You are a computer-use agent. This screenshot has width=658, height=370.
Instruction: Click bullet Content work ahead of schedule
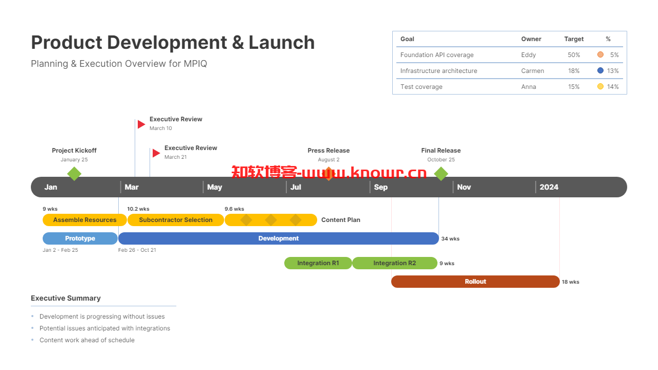pos(87,340)
